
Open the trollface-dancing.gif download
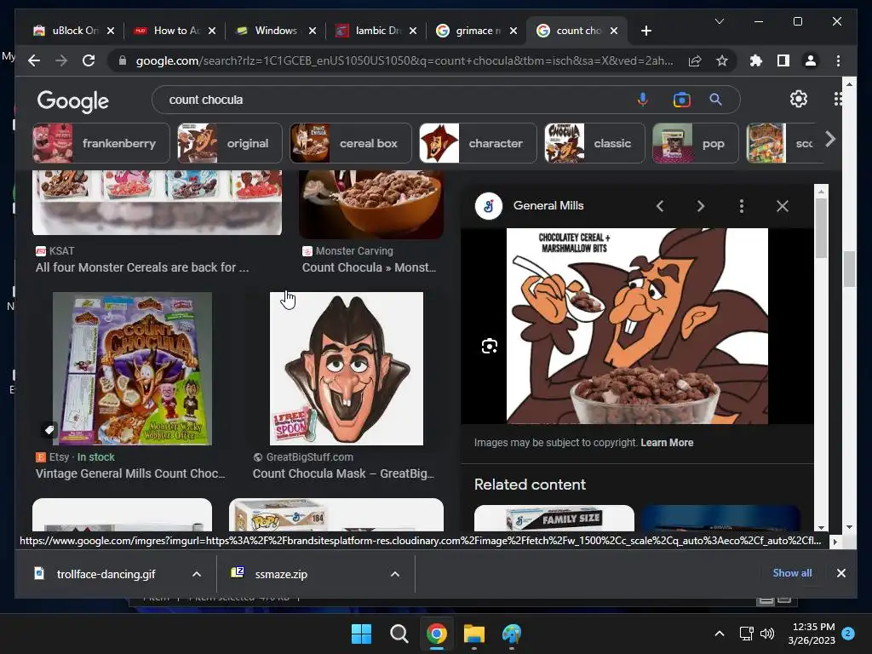106,574
